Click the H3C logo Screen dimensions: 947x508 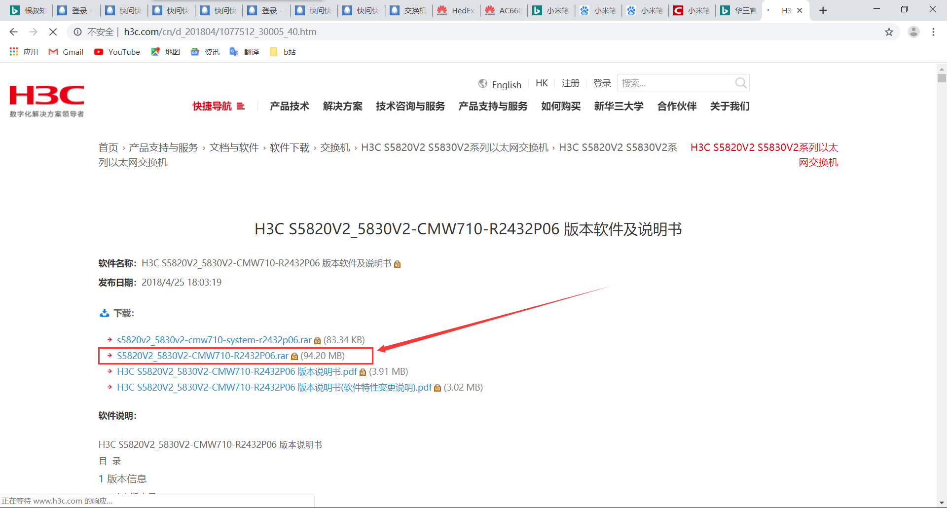coord(47,101)
